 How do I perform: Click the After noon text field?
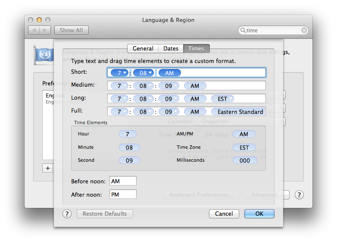pyautogui.click(x=123, y=194)
